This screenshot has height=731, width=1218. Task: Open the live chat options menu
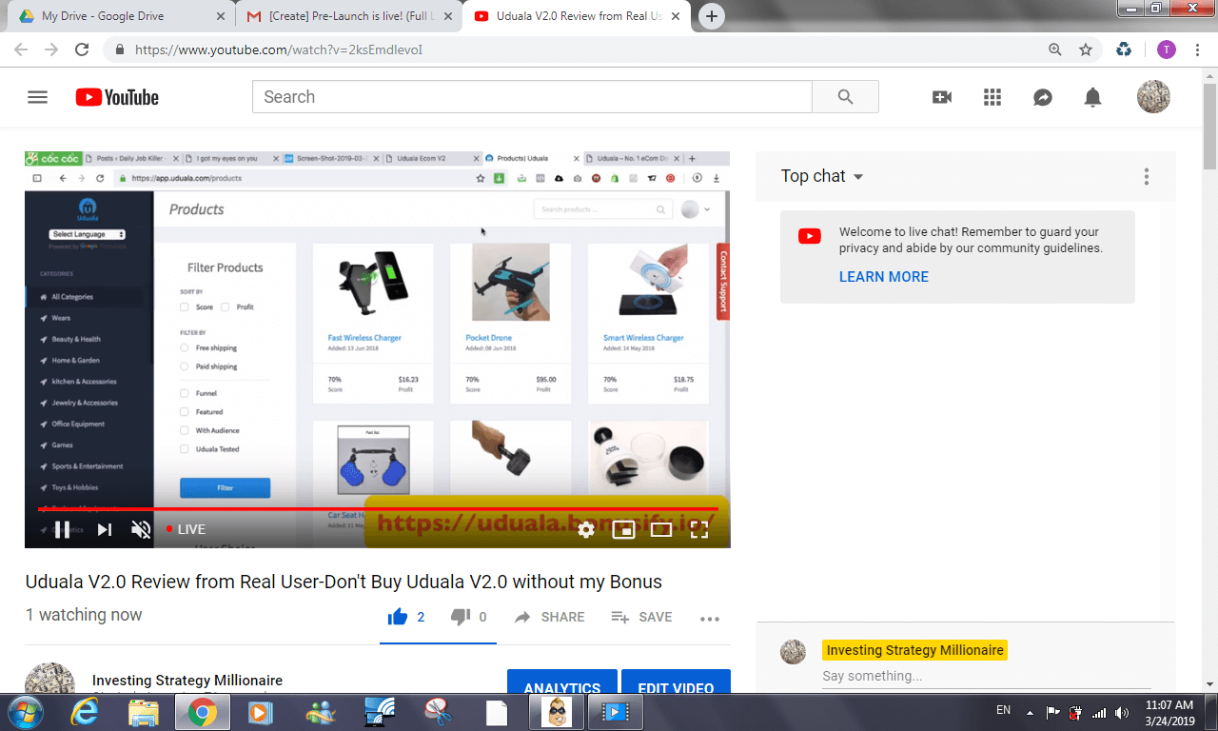(x=1147, y=176)
